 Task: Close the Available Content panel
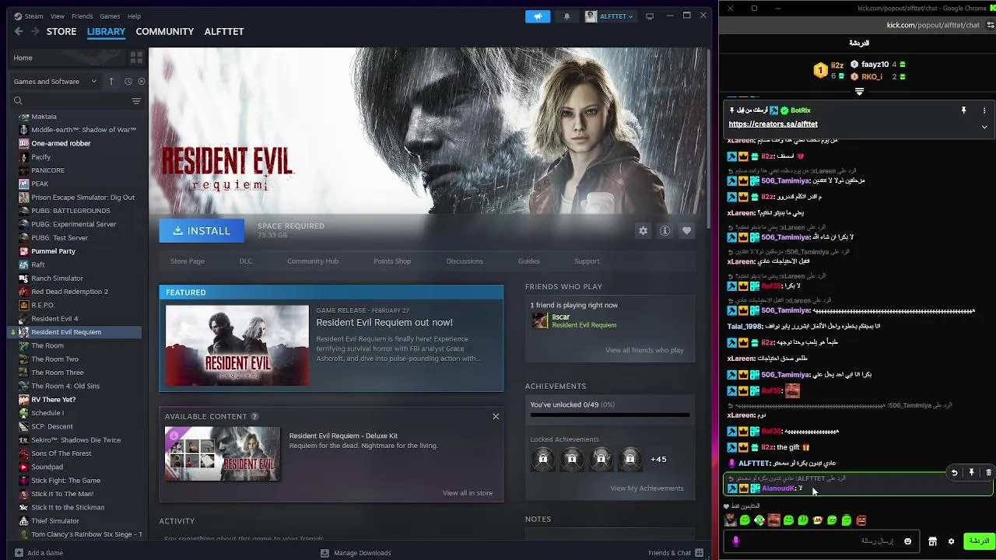tap(496, 416)
